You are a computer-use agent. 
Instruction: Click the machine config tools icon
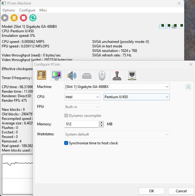[188, 87]
